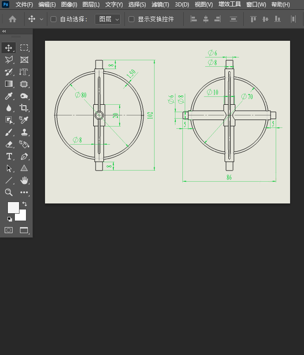The image size is (304, 355).
Task: Click Align Bottom Edges icon
Action: click(x=277, y=19)
